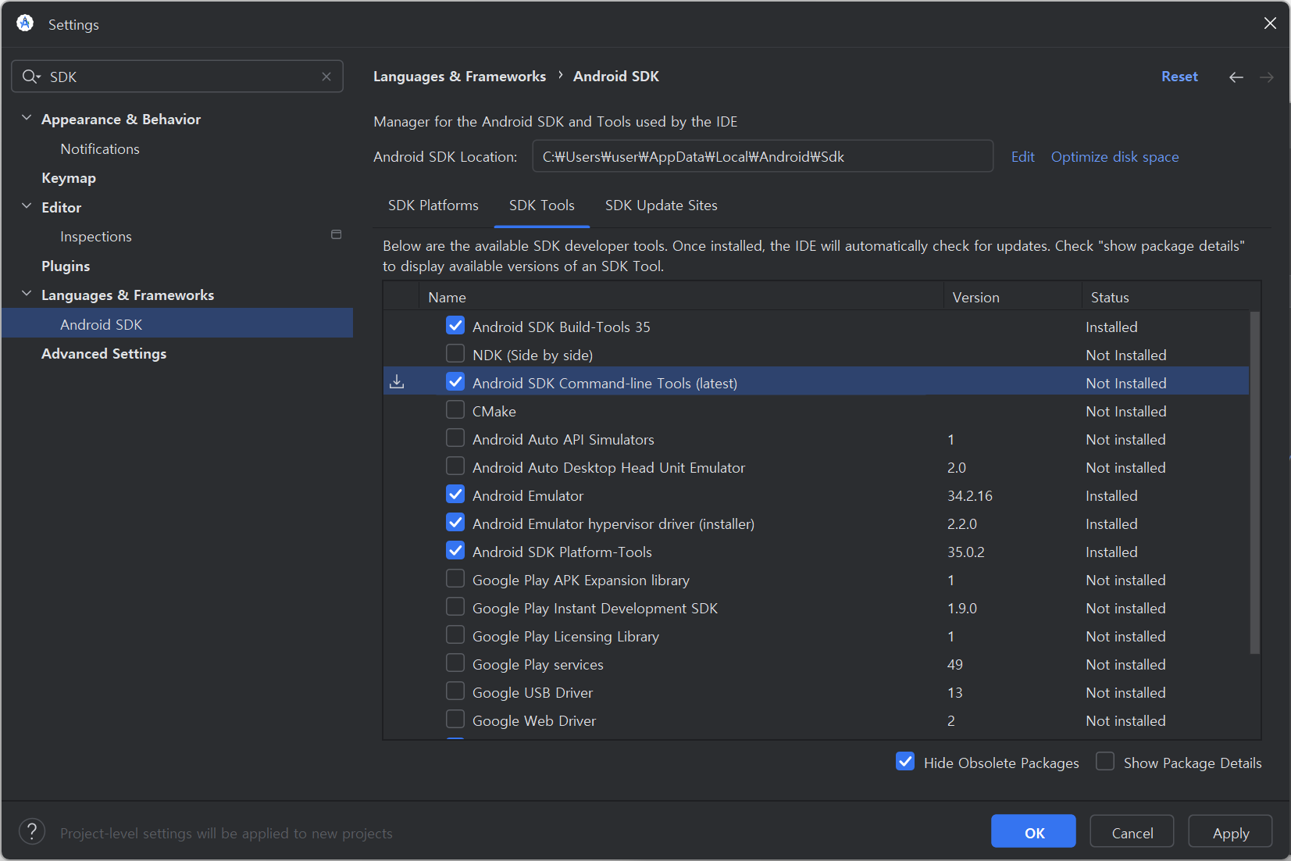Click the version 35.0.2 cell
Viewport: 1291px width, 861px height.
965,552
